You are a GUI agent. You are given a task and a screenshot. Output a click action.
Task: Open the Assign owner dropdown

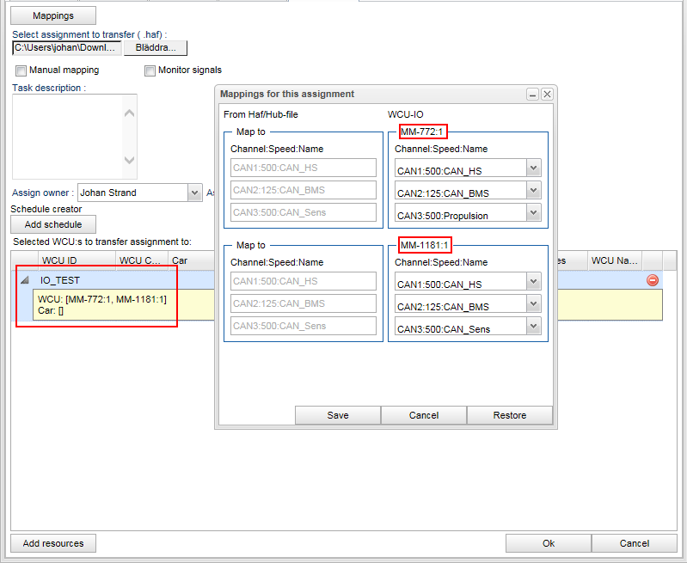(x=194, y=193)
